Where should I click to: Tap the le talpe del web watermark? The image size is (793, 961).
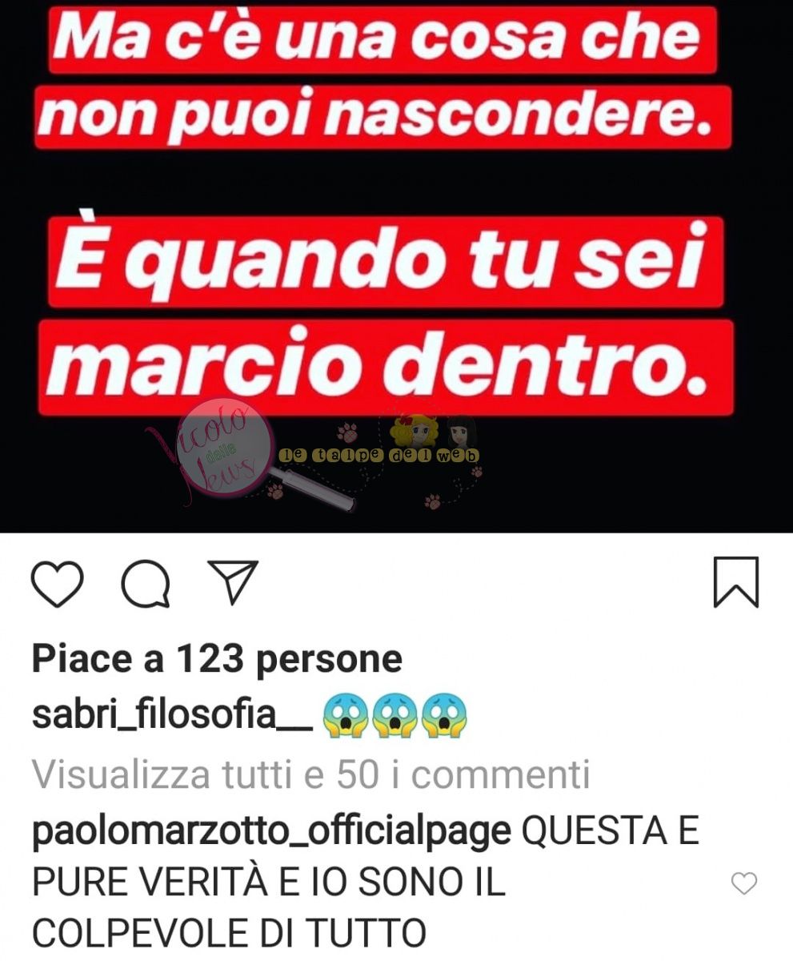tap(378, 455)
